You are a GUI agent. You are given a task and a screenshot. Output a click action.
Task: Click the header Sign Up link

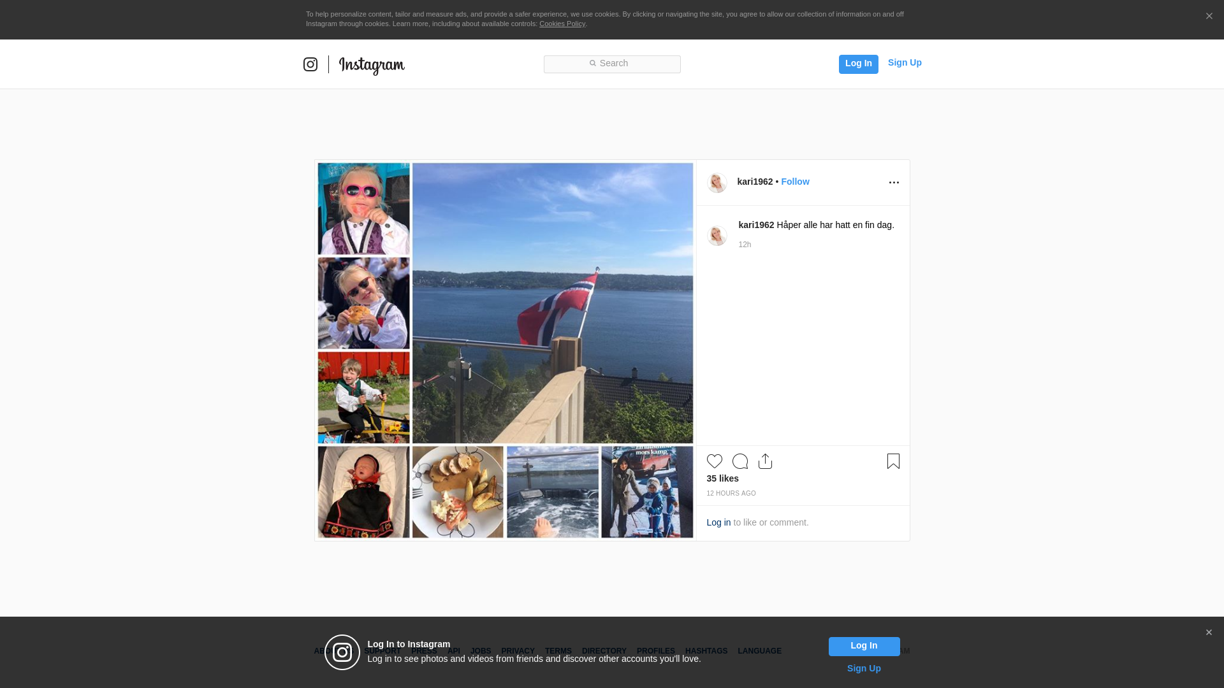coord(905,62)
